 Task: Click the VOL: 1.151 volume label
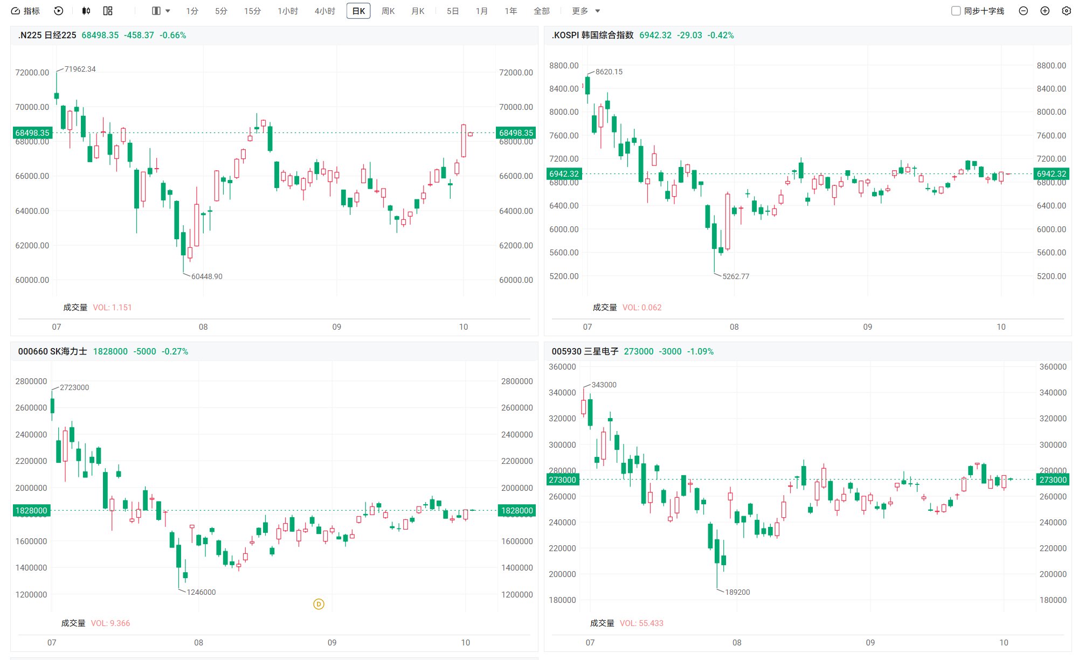pyautogui.click(x=112, y=307)
